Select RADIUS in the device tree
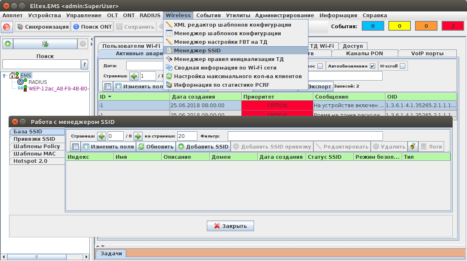 [38, 82]
